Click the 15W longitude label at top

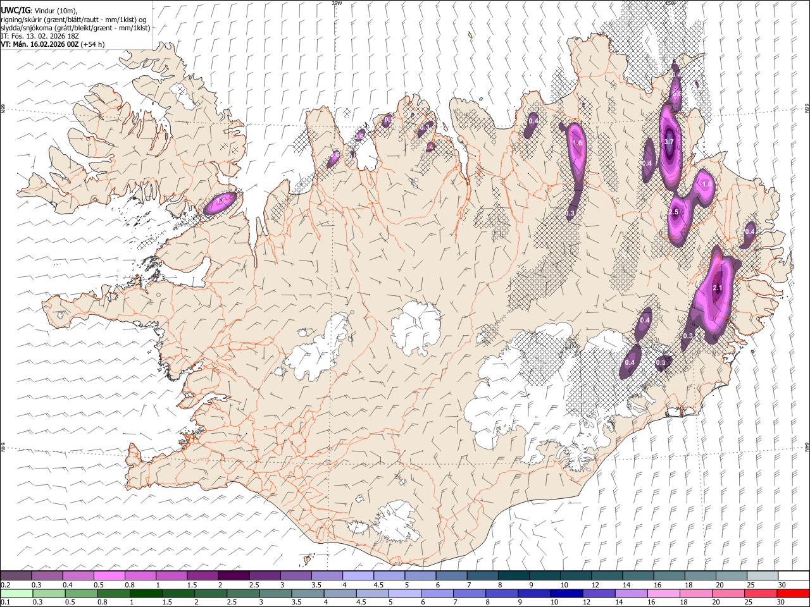(670, 3)
